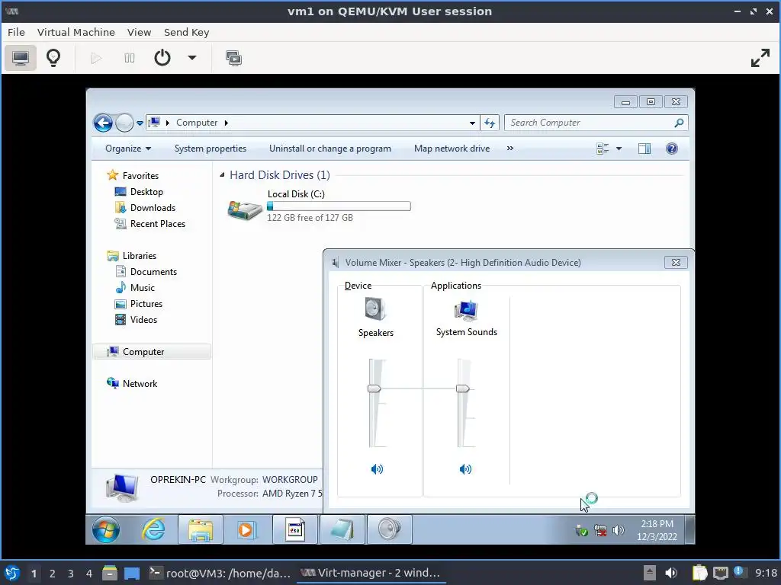Image resolution: width=781 pixels, height=585 pixels.
Task: Click Show desktop button in Windows taskbar
Action: pos(689,529)
